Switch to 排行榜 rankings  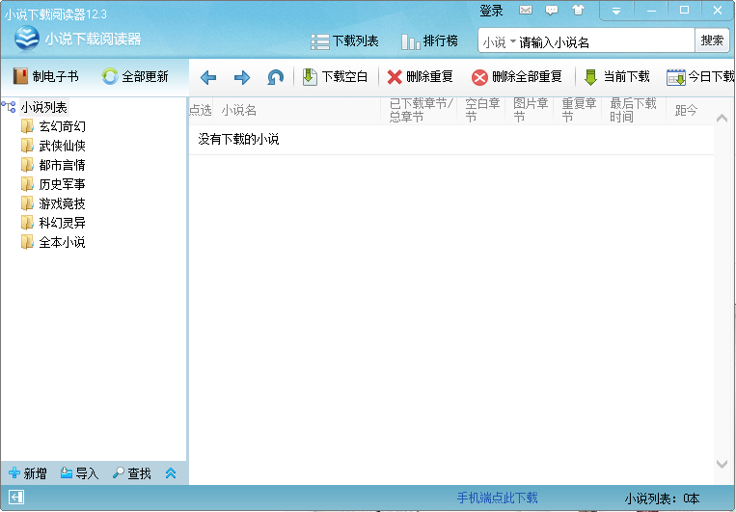(429, 41)
